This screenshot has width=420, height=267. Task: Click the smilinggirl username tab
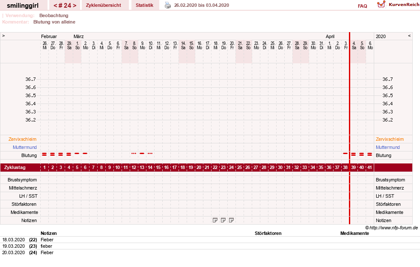coord(23,6)
